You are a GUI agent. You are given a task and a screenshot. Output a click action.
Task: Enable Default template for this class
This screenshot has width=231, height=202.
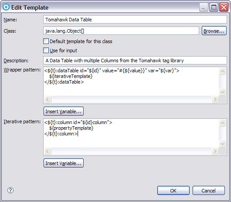tap(46, 41)
